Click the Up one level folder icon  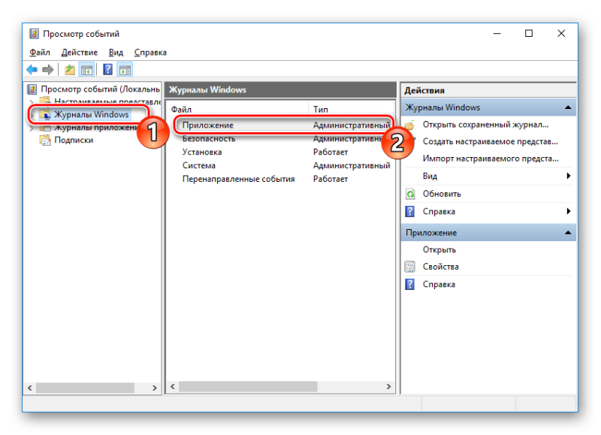click(70, 70)
